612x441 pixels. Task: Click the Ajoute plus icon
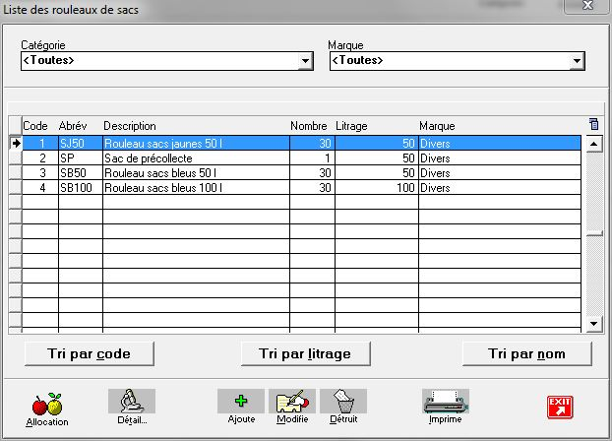pyautogui.click(x=241, y=402)
